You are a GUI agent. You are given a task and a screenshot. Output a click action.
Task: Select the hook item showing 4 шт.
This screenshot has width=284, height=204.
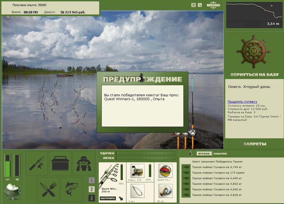(137, 191)
